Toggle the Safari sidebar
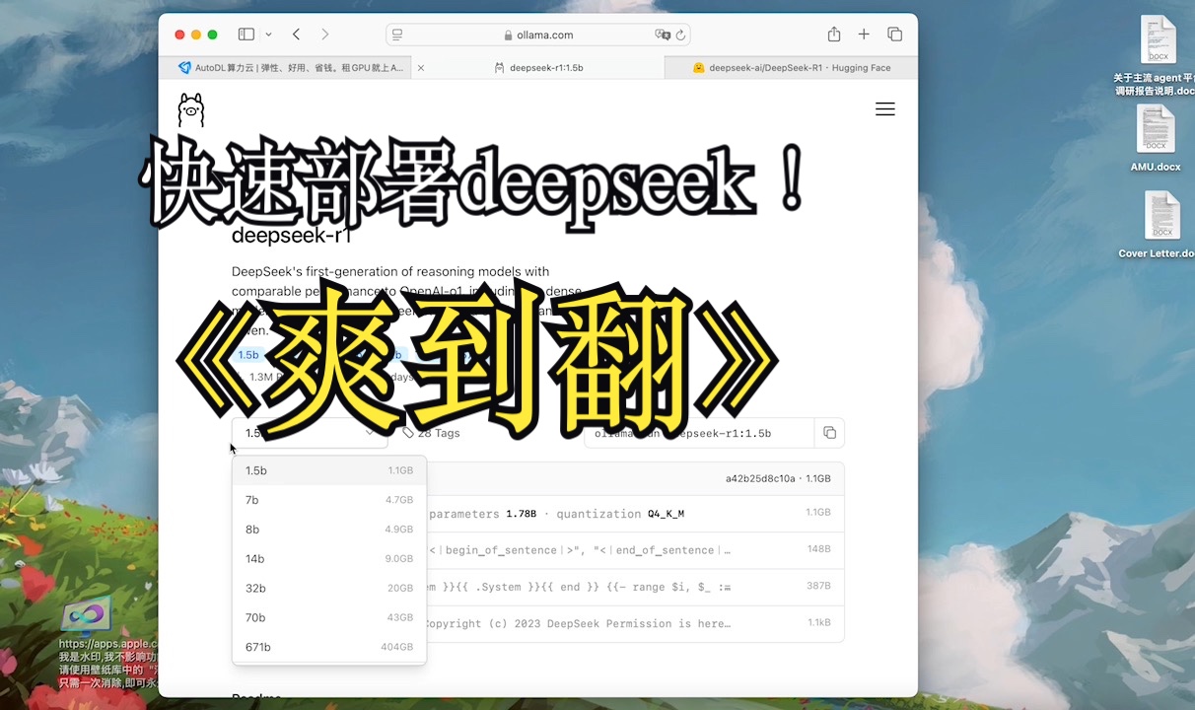This screenshot has width=1195, height=710. point(246,34)
